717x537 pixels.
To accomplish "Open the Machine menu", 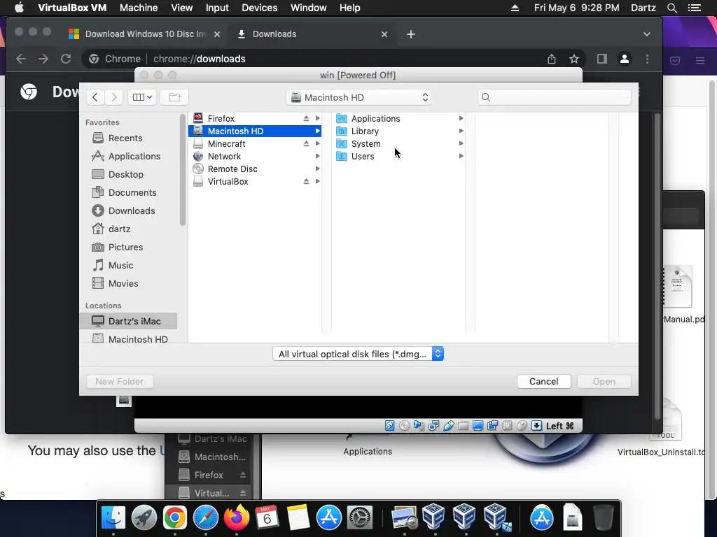I will point(139,8).
